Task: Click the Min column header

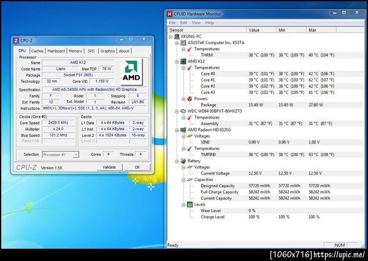Action: coord(291,30)
